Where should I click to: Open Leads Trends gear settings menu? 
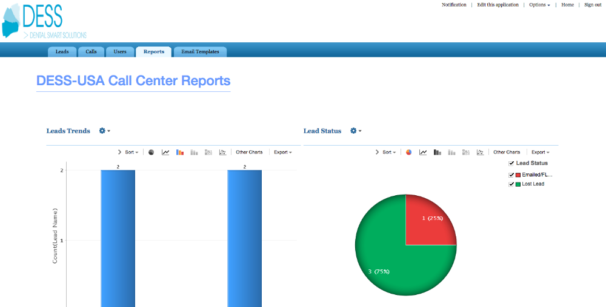tap(104, 131)
